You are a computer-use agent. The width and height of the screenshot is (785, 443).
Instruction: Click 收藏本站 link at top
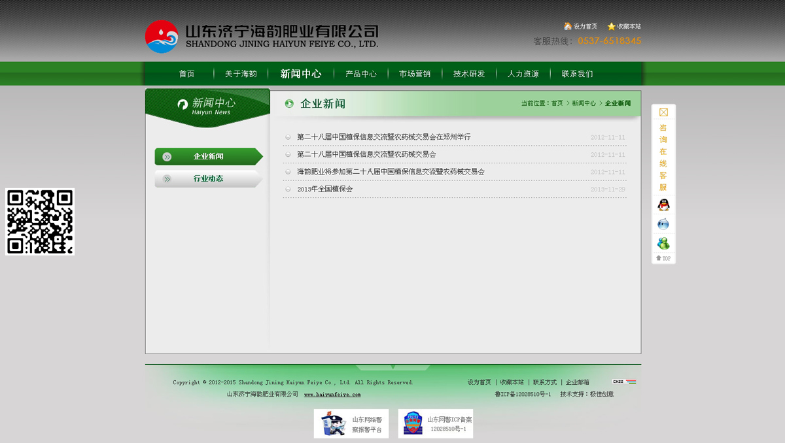point(629,27)
